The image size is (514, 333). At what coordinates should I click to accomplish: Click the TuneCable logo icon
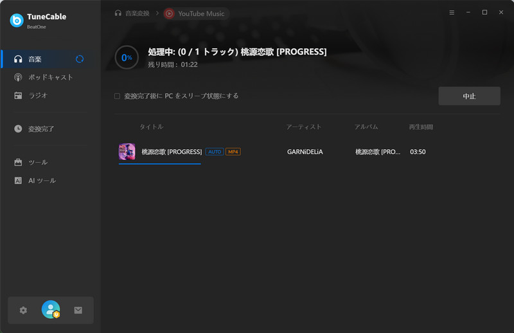click(x=17, y=21)
